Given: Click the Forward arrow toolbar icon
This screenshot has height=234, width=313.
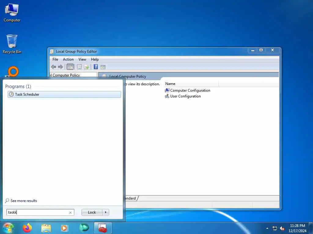Looking at the screenshot, I should click(x=61, y=67).
